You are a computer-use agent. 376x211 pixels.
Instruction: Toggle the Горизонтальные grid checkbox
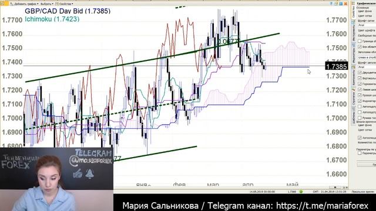(x=360, y=84)
